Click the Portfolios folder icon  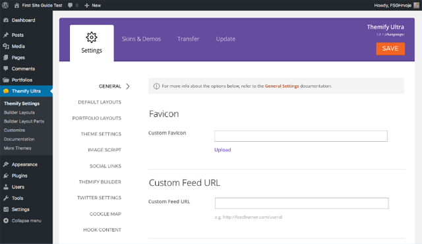(x=6, y=80)
